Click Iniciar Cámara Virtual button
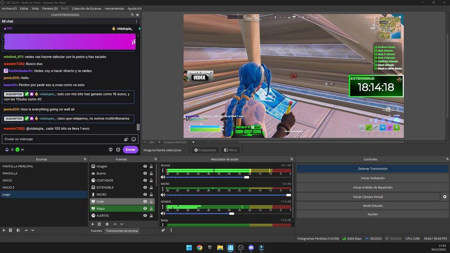This screenshot has width=450, height=253. click(368, 196)
